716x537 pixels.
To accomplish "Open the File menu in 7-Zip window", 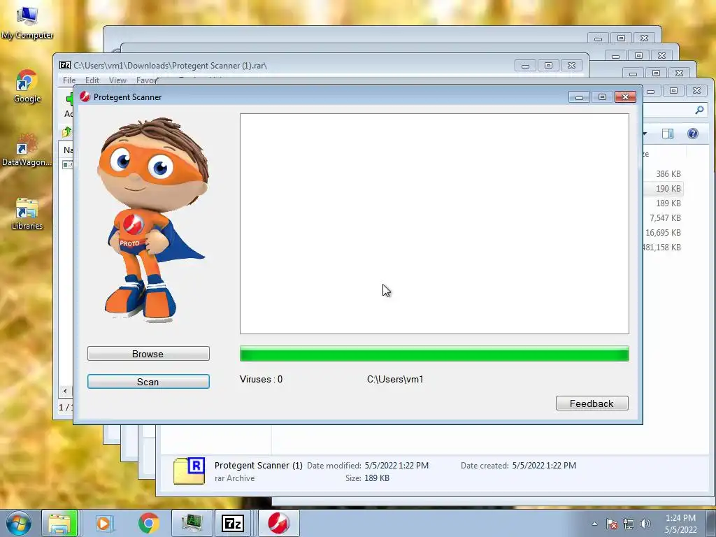I will pos(69,80).
